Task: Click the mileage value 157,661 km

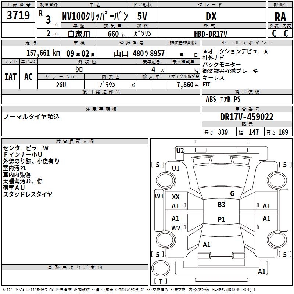Action: point(43,53)
